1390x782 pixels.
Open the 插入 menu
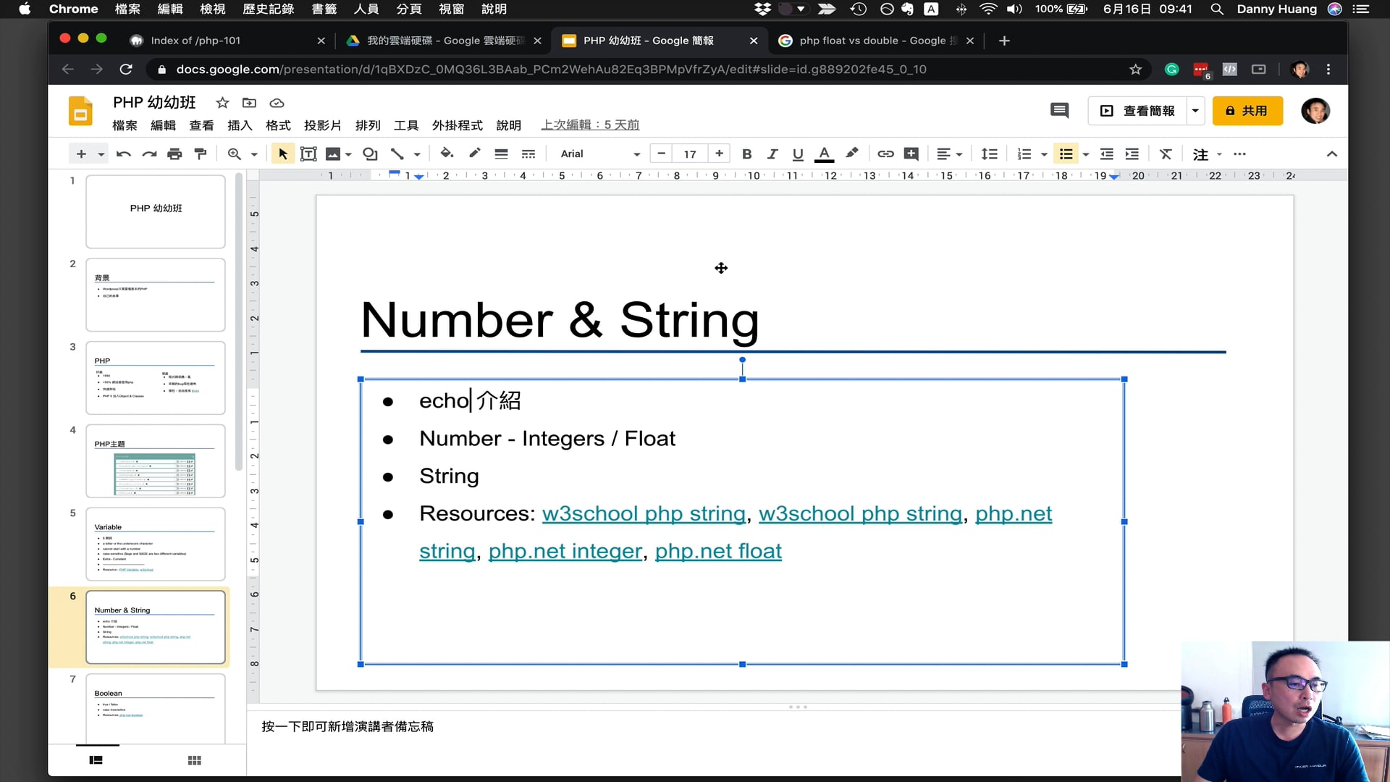pos(240,125)
